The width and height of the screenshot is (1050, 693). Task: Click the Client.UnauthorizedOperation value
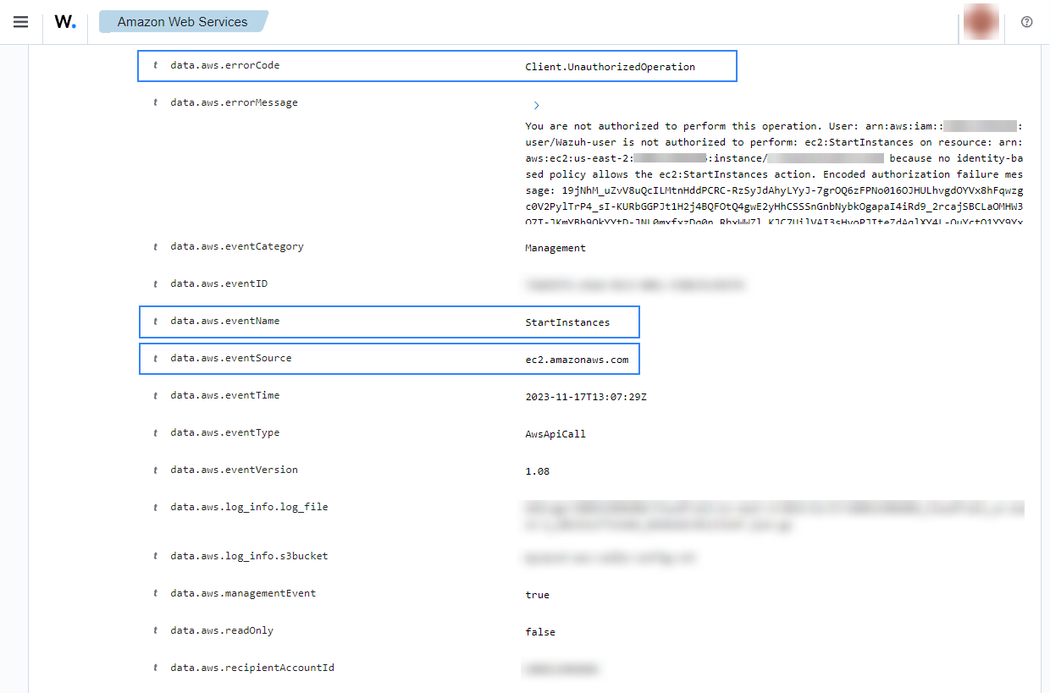[610, 67]
